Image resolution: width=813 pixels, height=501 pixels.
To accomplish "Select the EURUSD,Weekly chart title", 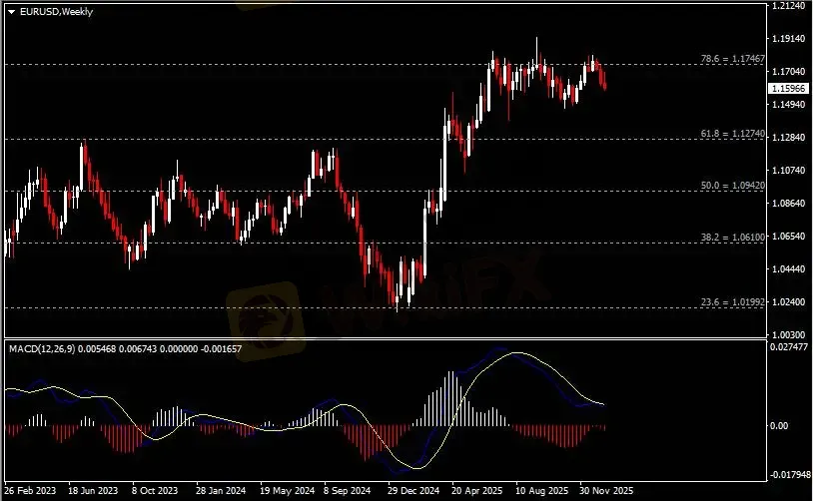I will tap(52, 10).
